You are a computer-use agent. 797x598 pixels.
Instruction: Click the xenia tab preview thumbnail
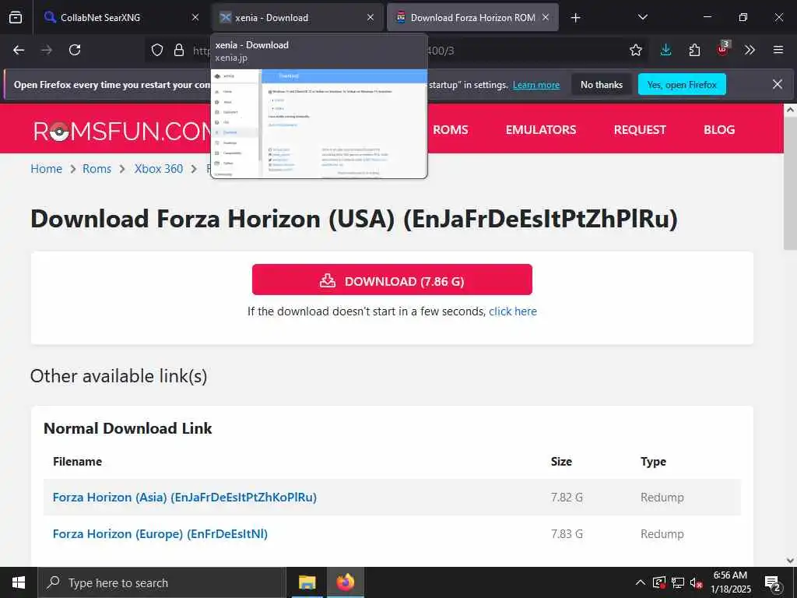coord(318,124)
